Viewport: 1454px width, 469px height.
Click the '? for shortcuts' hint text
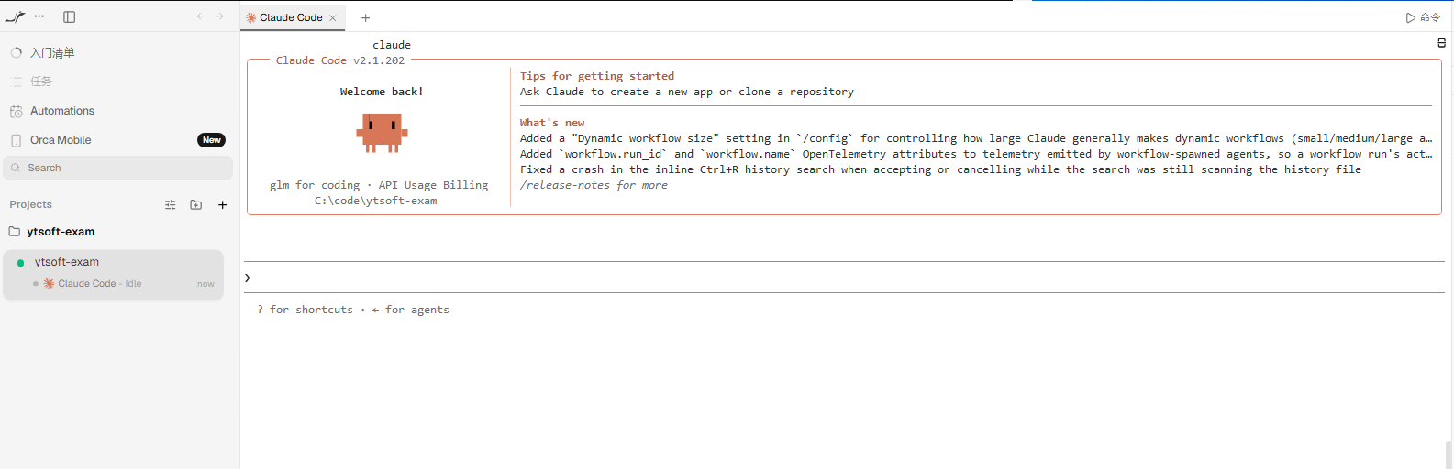click(x=305, y=310)
